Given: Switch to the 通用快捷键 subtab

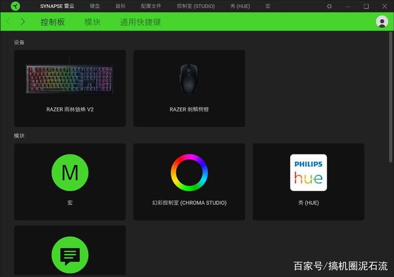Looking at the screenshot, I should 140,22.
